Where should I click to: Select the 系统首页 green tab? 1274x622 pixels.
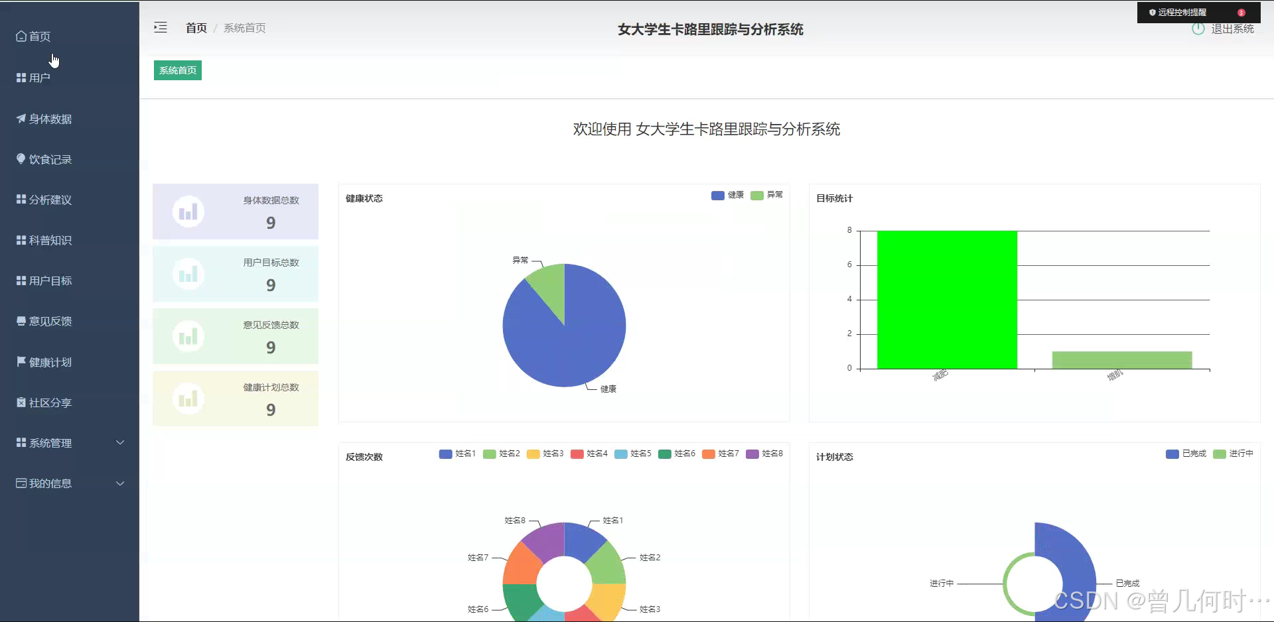(178, 70)
